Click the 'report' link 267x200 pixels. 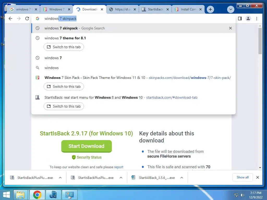point(119,167)
